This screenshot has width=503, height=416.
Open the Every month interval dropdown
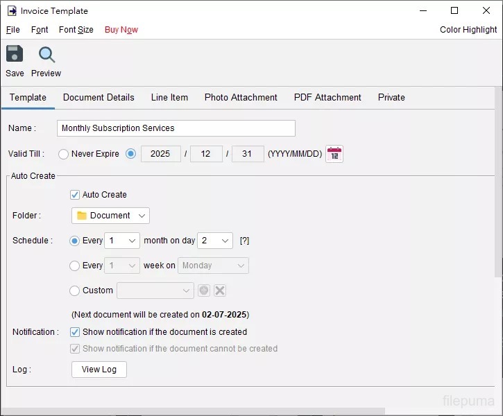tap(123, 241)
